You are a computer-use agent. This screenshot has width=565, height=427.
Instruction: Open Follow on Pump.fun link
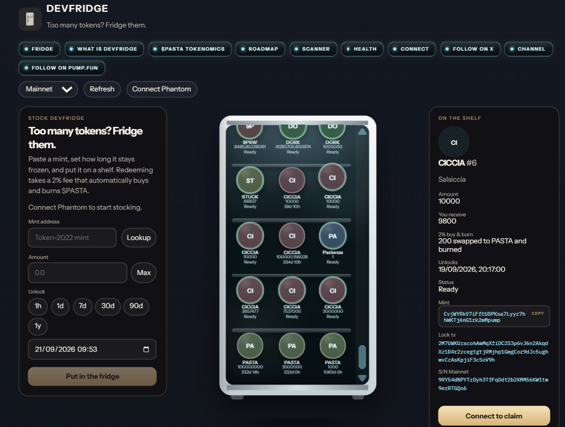tap(61, 68)
